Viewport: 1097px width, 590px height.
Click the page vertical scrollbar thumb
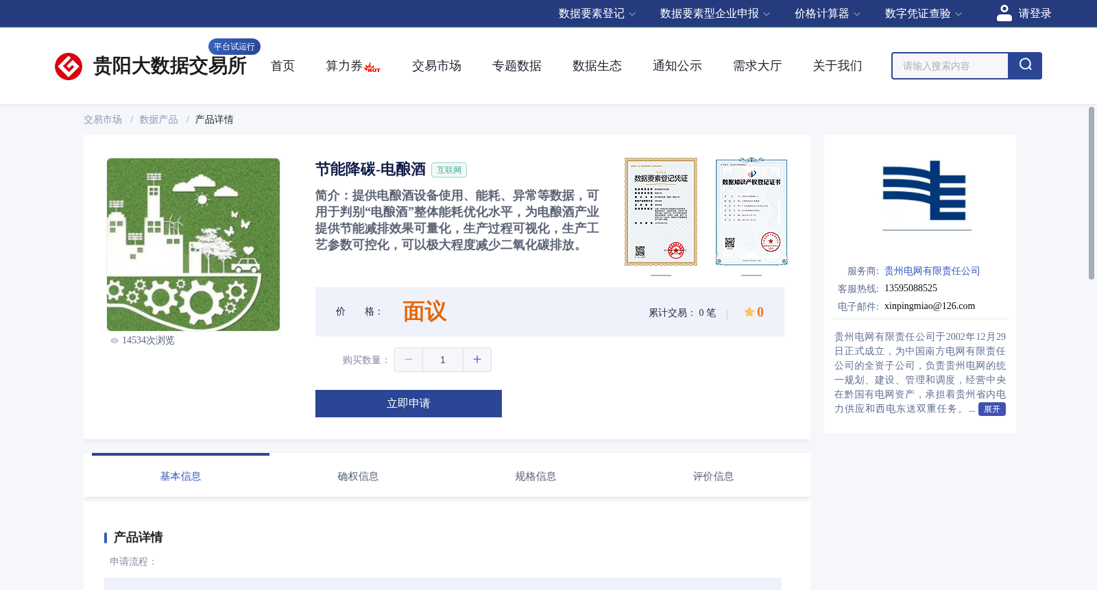(1092, 193)
